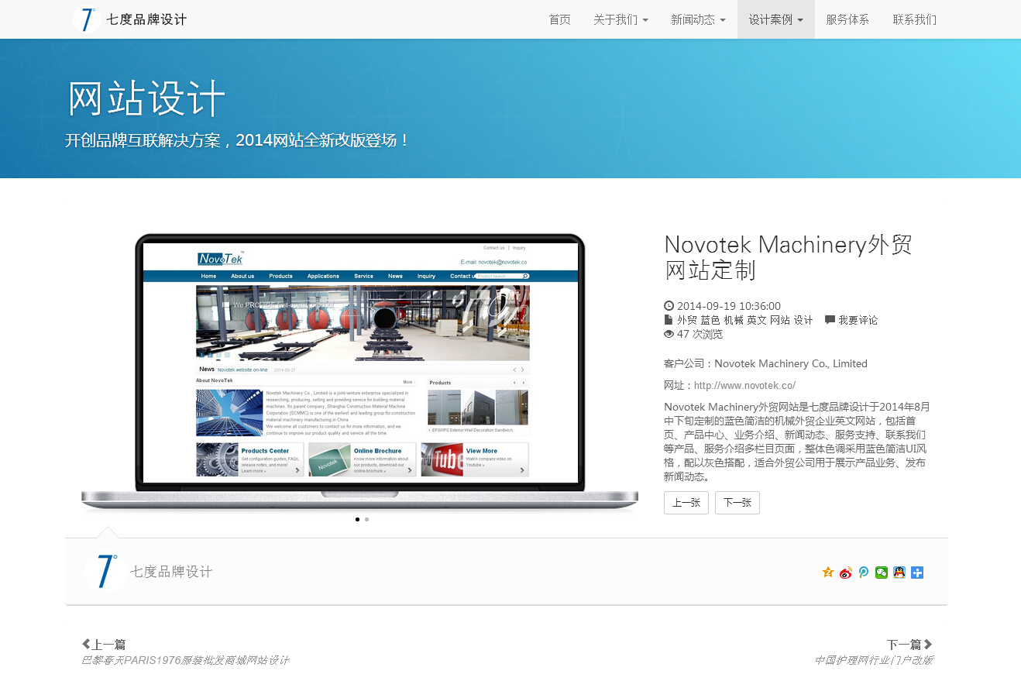Expand the 新闻动态 dropdown menu
This screenshot has height=681, width=1021.
(x=698, y=19)
